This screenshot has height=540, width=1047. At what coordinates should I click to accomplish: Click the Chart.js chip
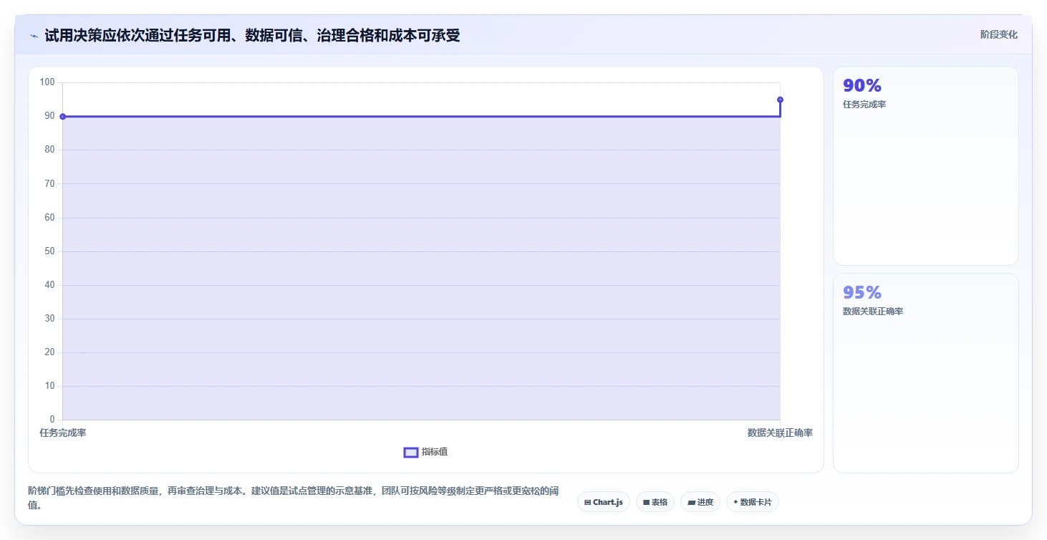tap(604, 502)
